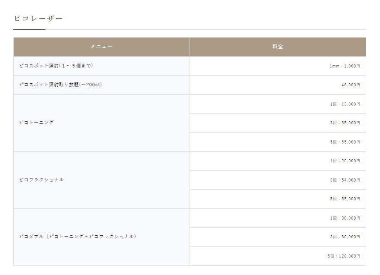Click the ピコダブル(ピコトーニング+ピコフラクショナル) cell

(x=101, y=237)
